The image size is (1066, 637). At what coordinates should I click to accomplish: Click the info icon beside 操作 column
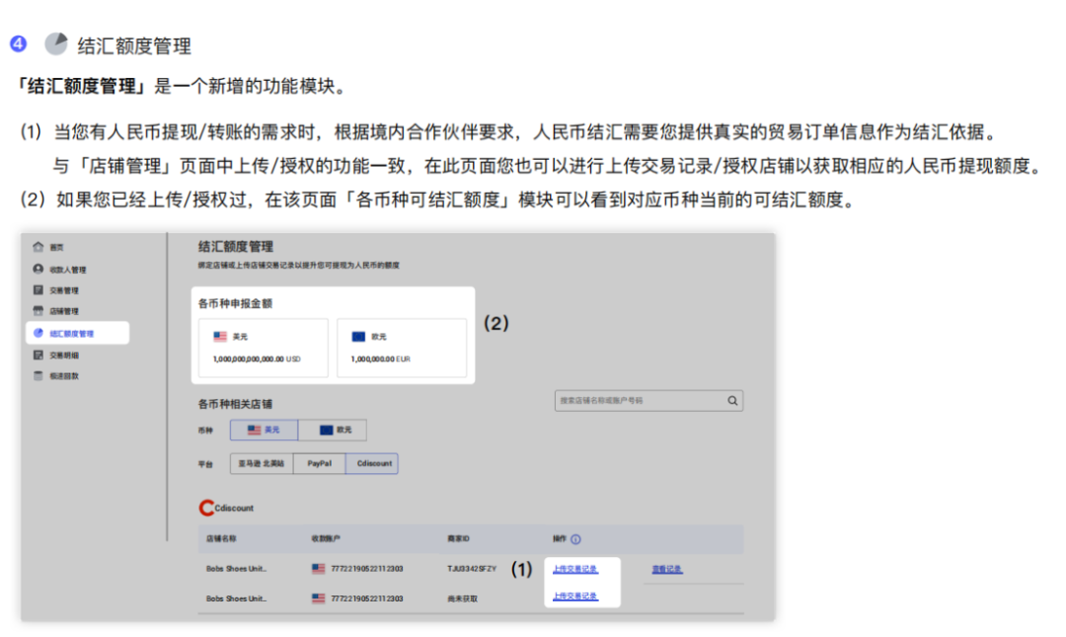pyautogui.click(x=575, y=538)
